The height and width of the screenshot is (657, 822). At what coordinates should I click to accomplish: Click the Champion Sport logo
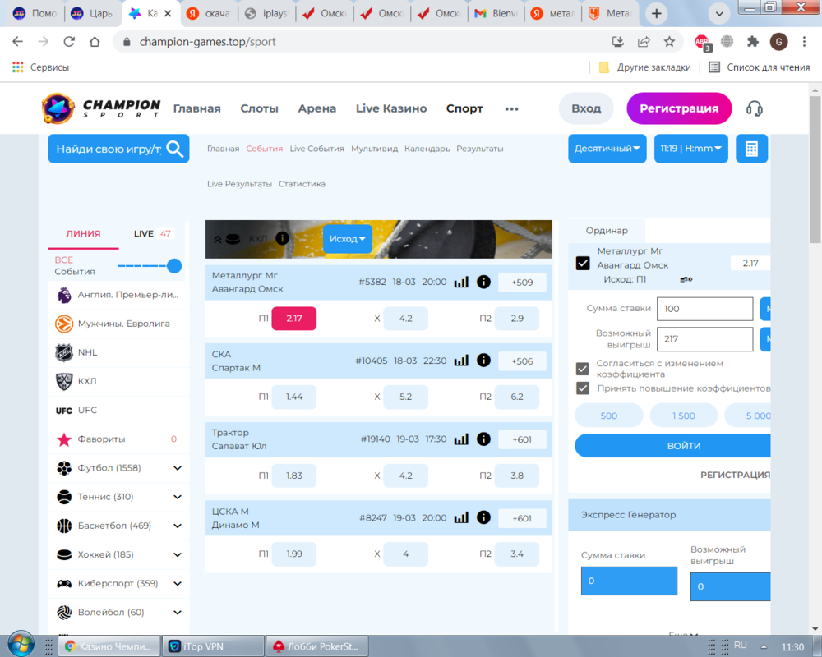[x=101, y=108]
